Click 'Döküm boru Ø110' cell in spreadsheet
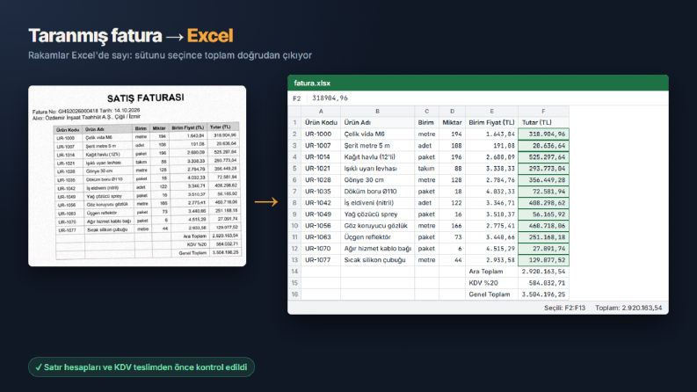This screenshot has height=392, width=697. point(377,191)
